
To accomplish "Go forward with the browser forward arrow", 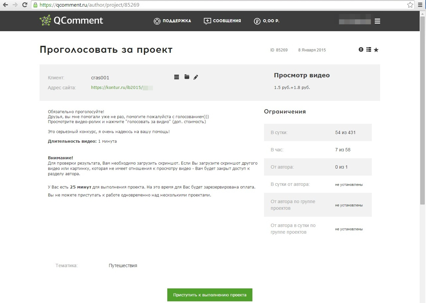I will tap(15, 5).
